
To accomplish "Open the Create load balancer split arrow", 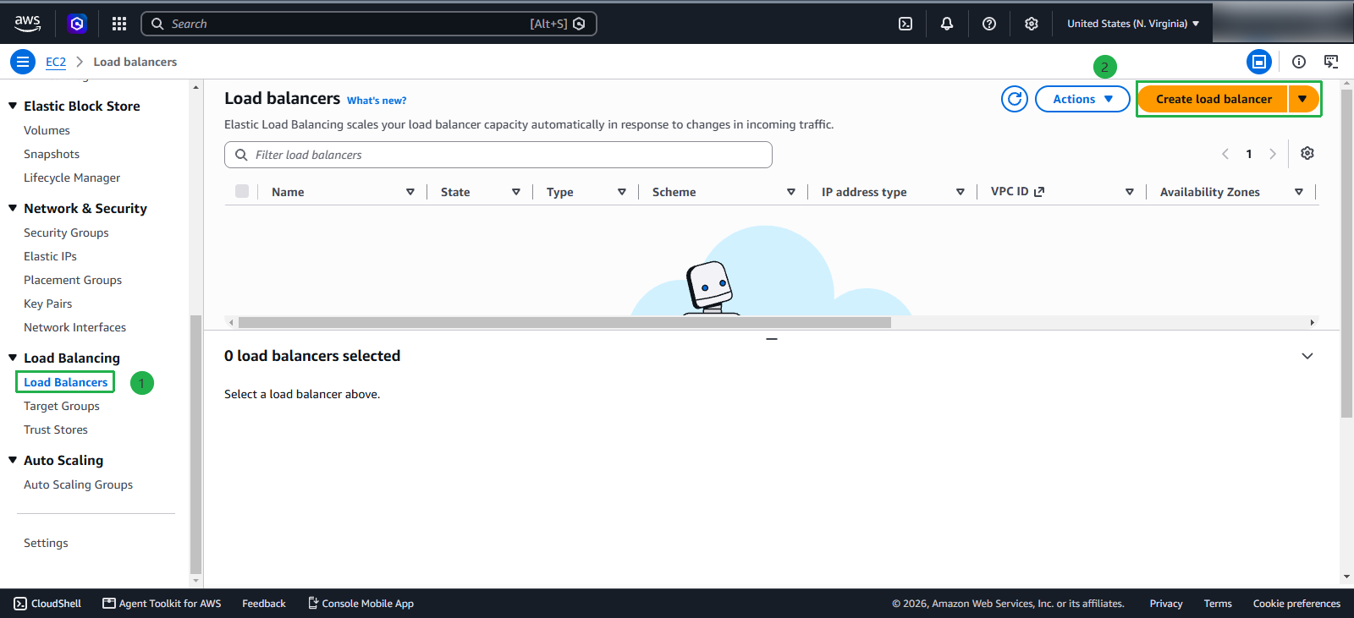I will [1303, 99].
